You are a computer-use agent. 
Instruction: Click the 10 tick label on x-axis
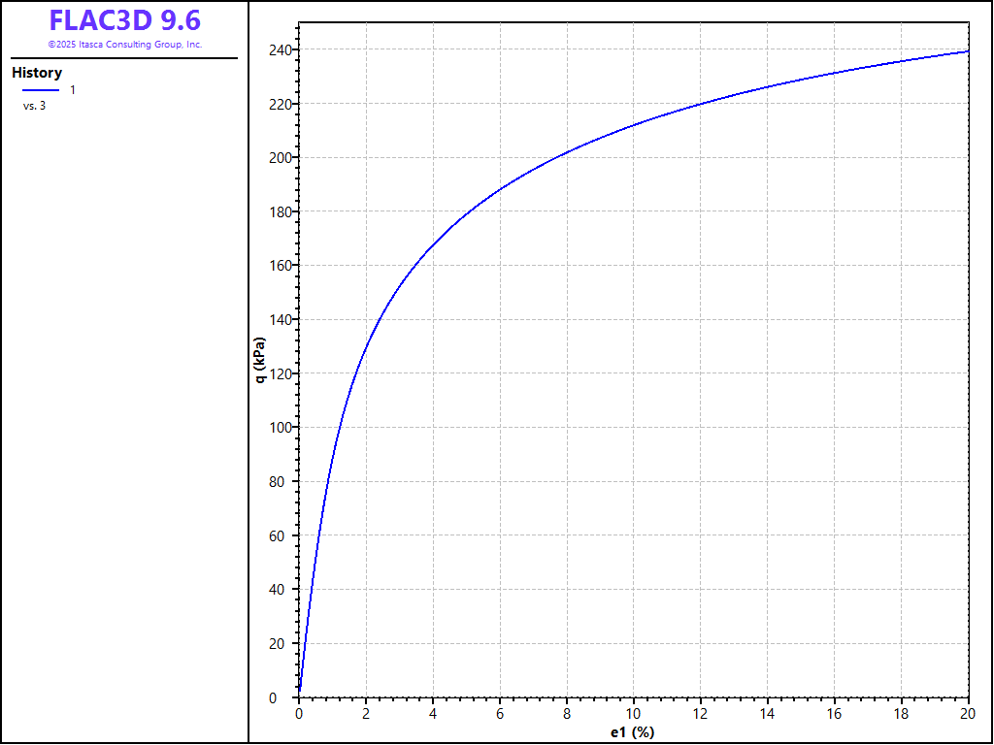[633, 715]
